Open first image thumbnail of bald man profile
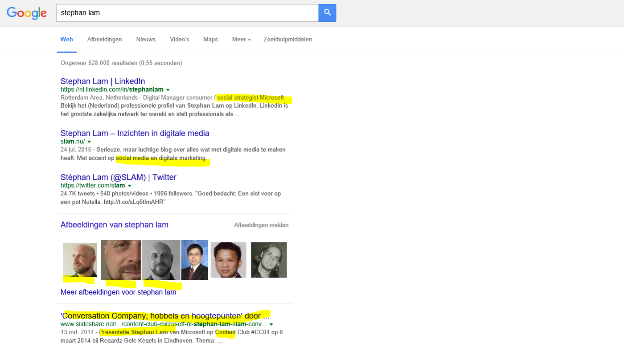 pyautogui.click(x=80, y=260)
